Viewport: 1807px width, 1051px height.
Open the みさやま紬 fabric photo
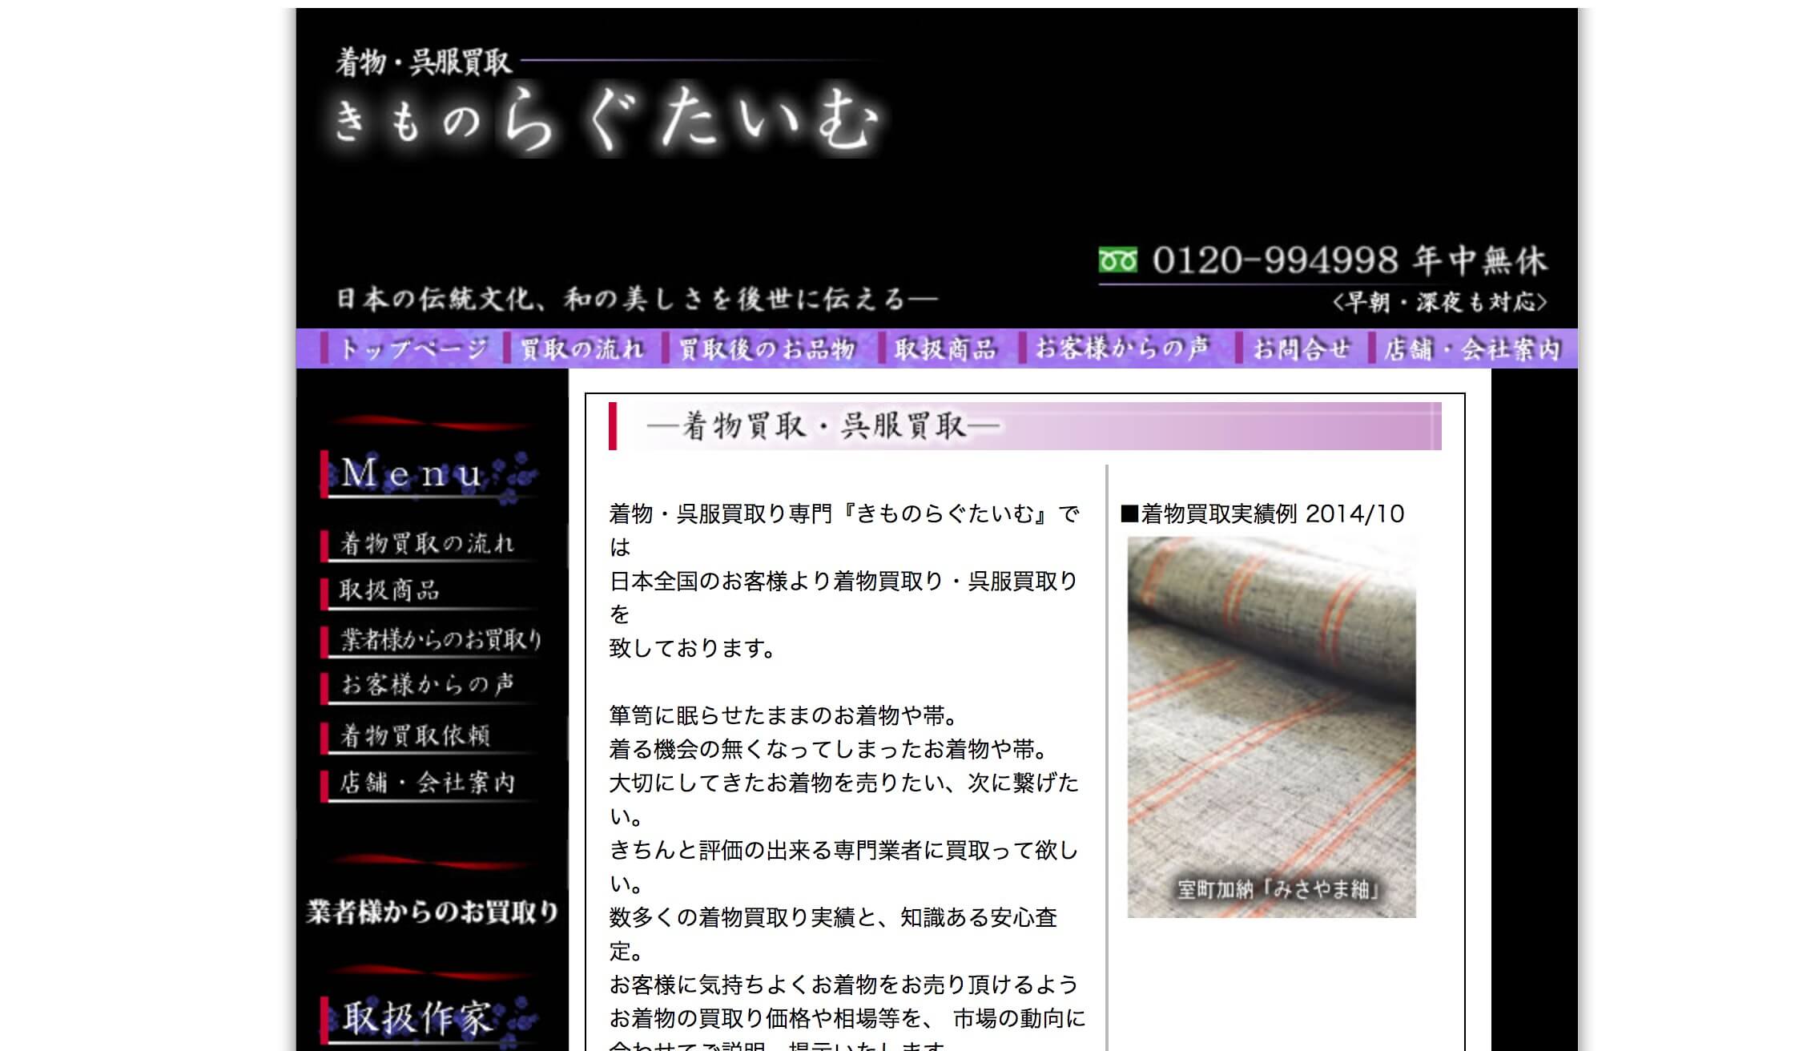1271,727
